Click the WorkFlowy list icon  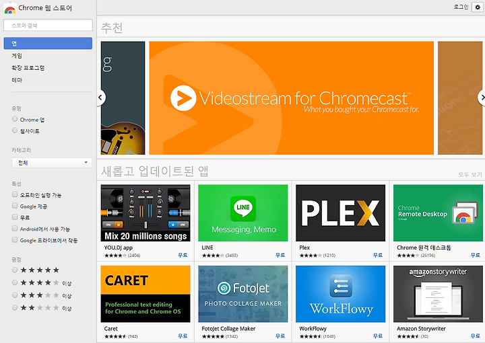pos(341,286)
